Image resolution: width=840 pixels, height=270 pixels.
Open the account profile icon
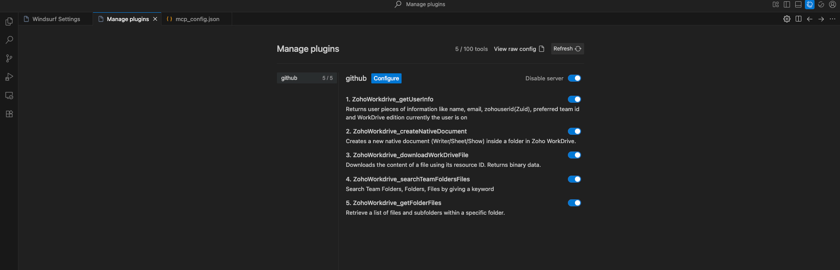[832, 4]
